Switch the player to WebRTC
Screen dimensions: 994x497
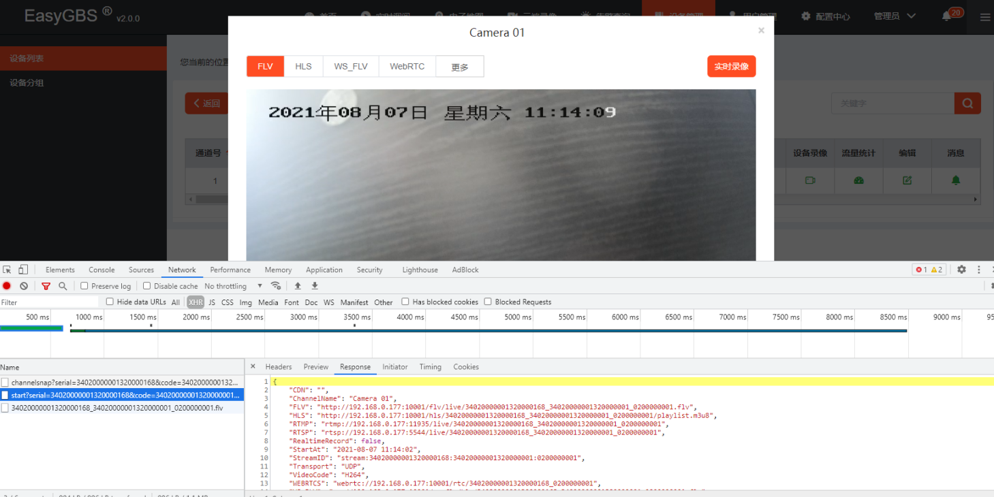click(x=407, y=66)
